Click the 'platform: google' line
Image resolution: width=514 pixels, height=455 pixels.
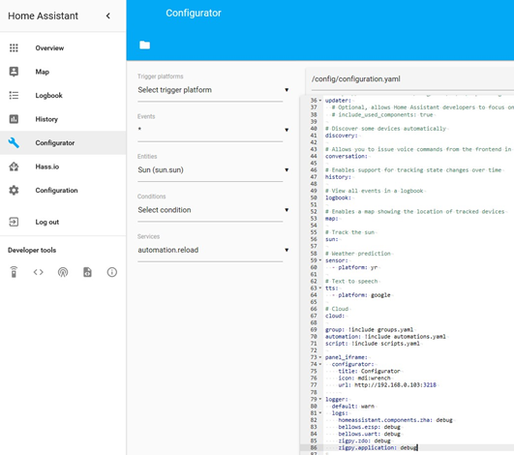[x=364, y=295]
